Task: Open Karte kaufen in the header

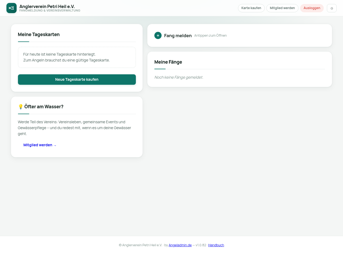Action: [x=251, y=8]
